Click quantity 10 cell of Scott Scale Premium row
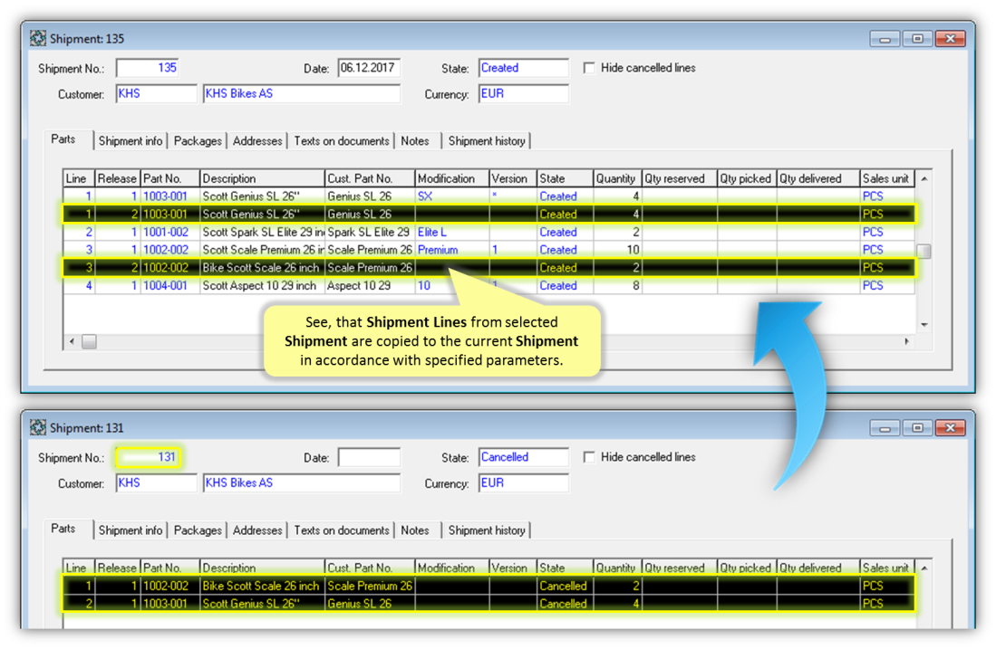Viewport: 996px width, 649px height. 617,250
